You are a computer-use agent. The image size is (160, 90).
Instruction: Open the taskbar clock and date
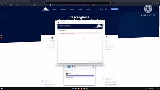(x=155, y=88)
